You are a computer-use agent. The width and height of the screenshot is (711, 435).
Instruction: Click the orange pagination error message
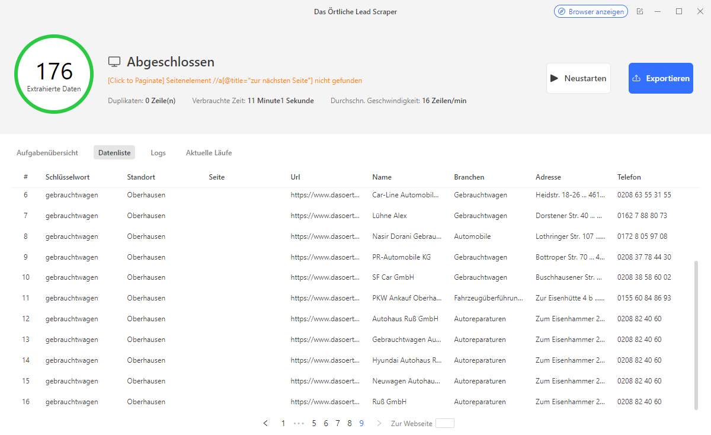[235, 81]
